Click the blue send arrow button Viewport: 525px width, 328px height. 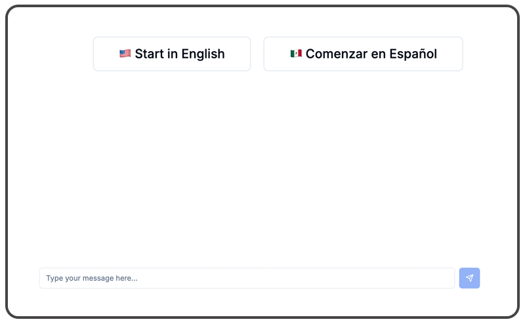pyautogui.click(x=469, y=277)
